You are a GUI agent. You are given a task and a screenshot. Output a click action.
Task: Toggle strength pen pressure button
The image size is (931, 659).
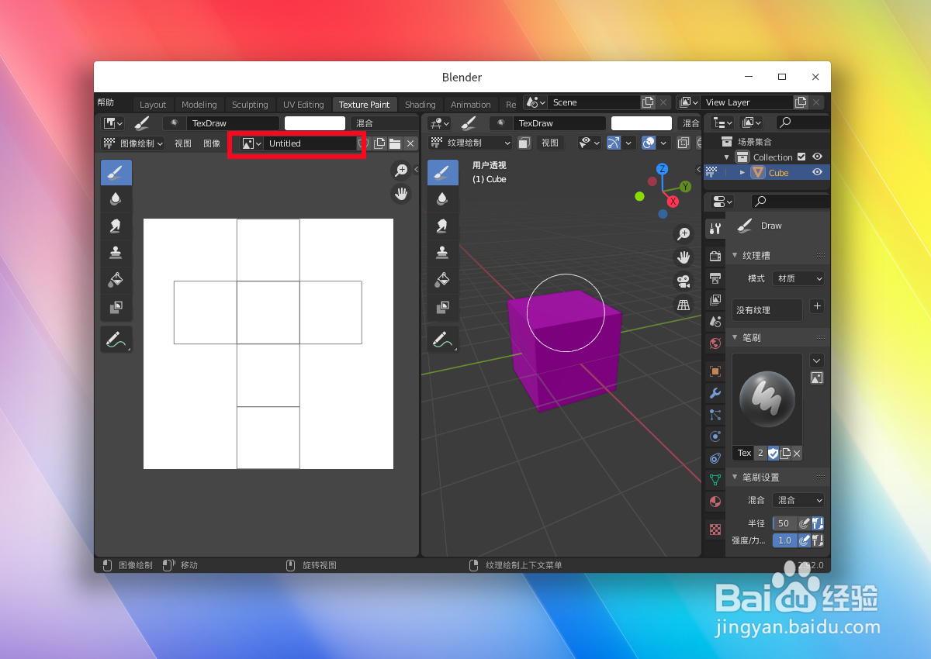805,540
